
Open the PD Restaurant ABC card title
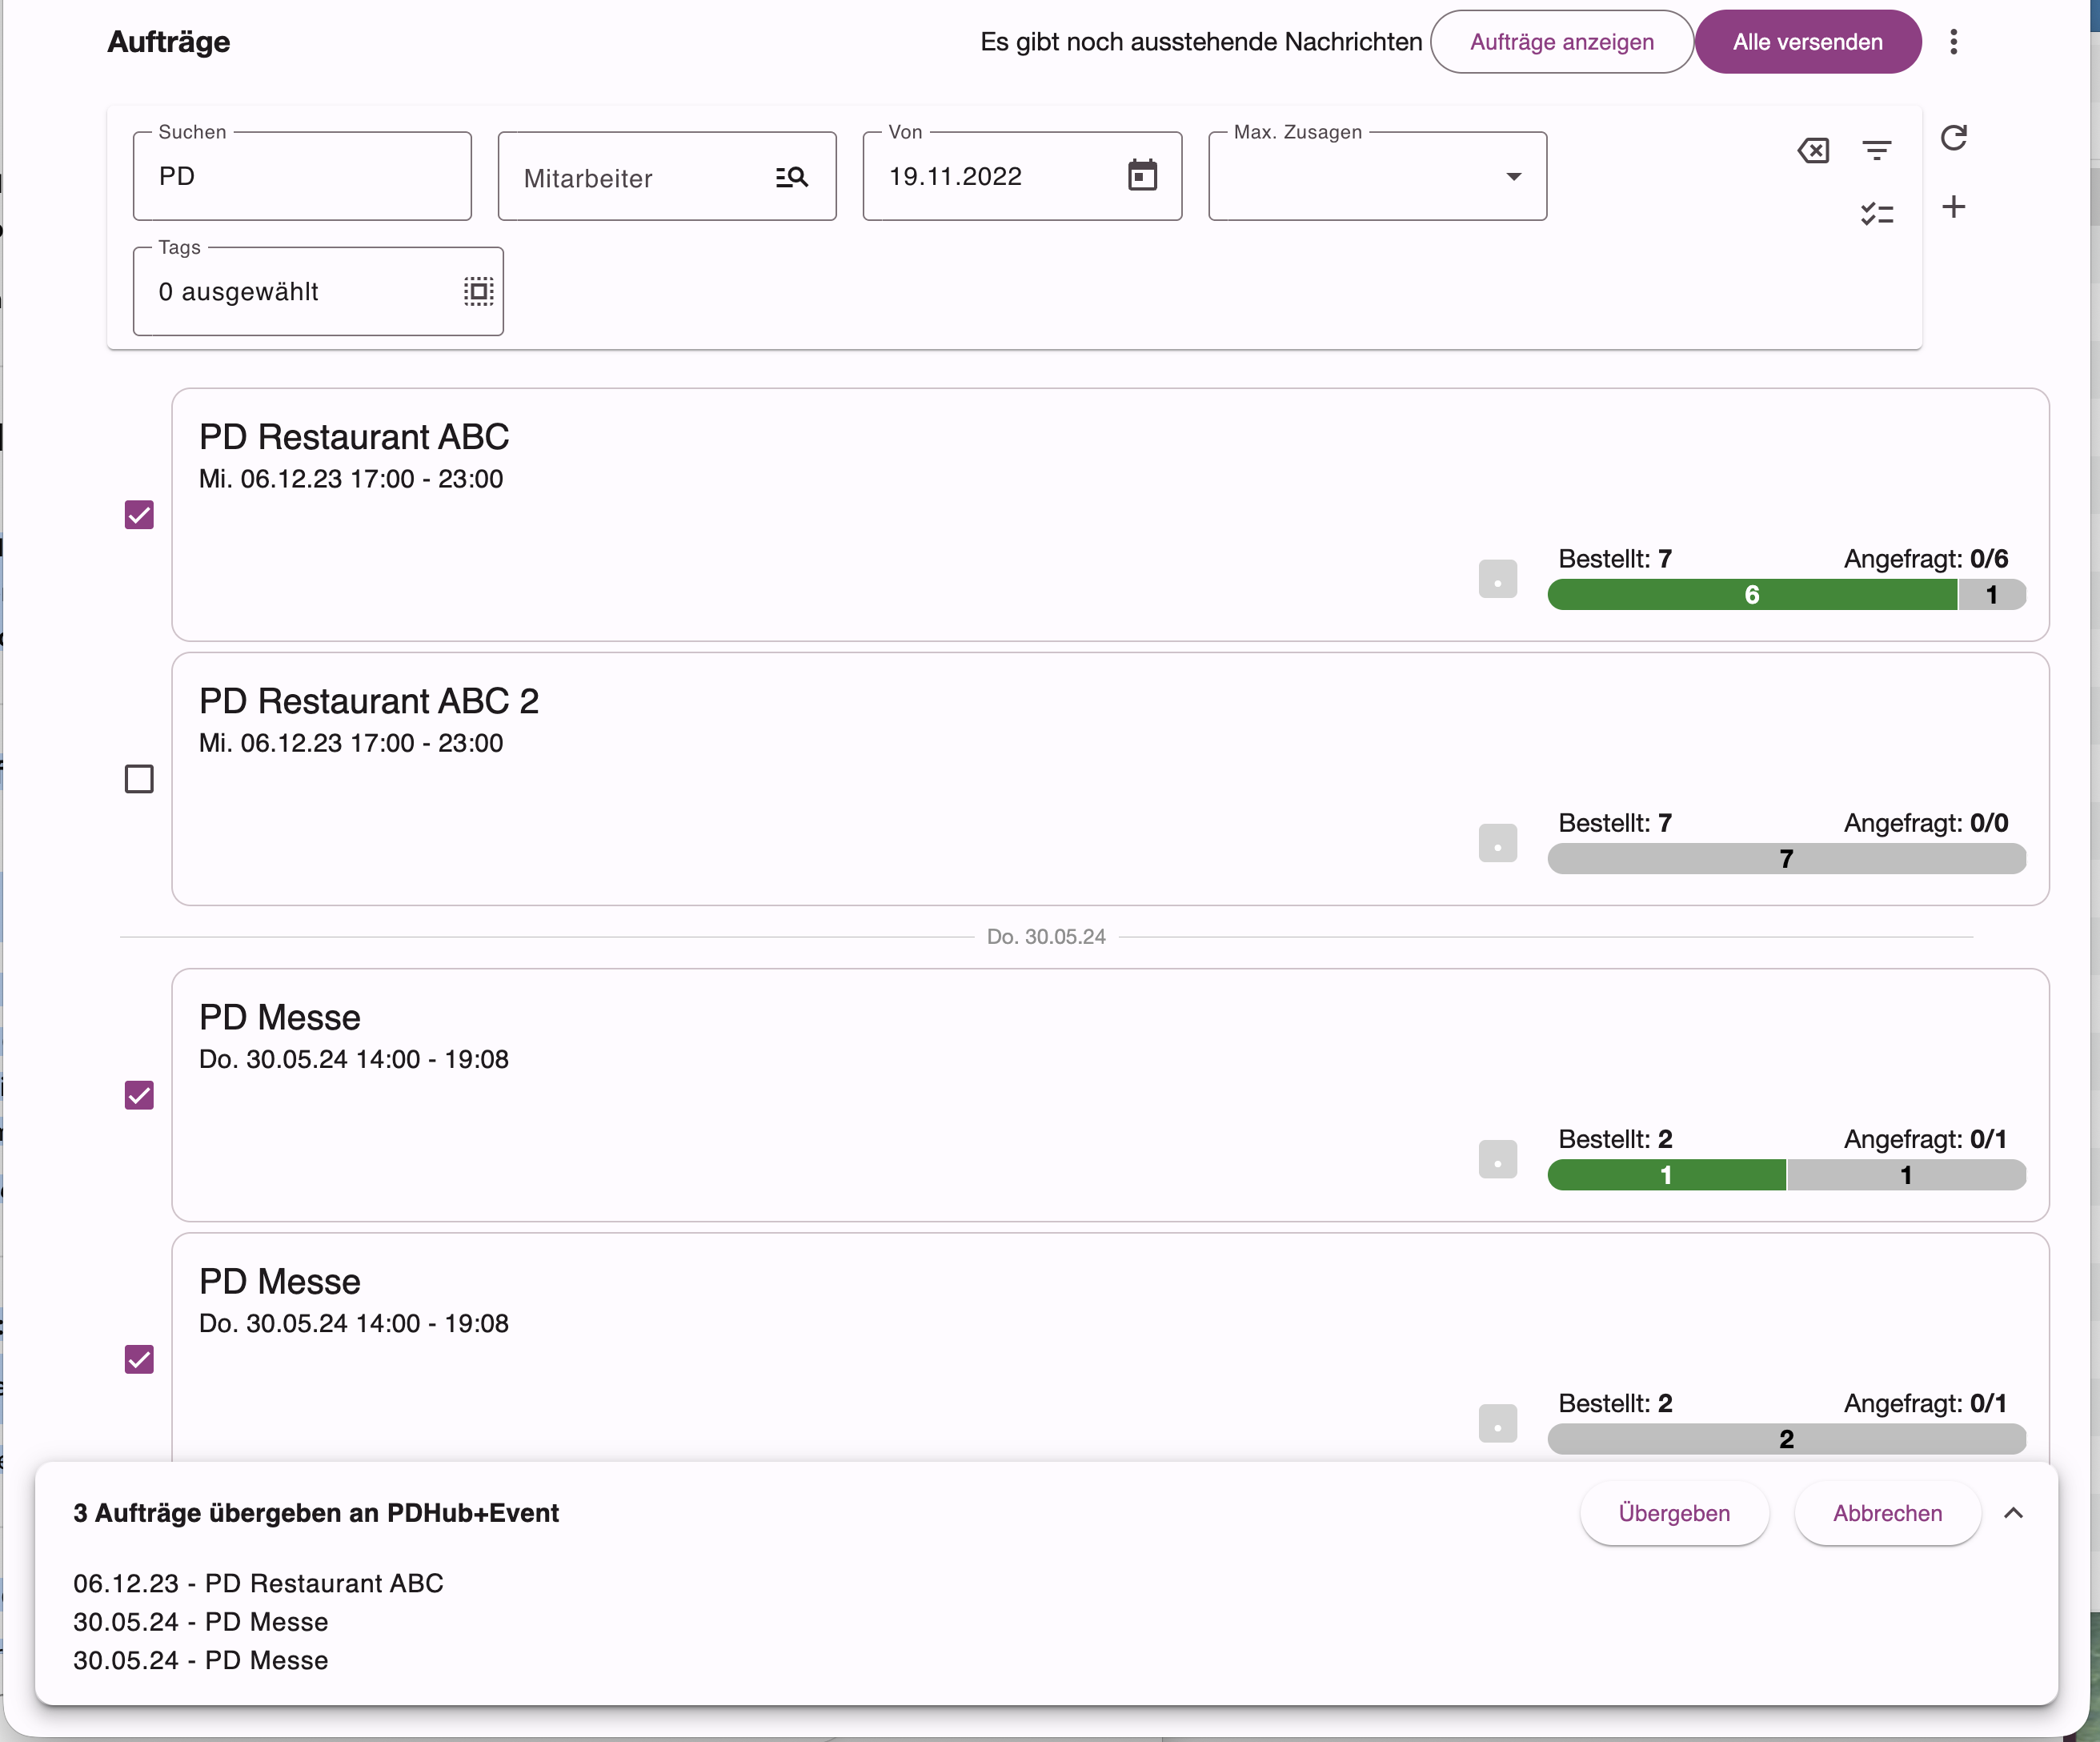[353, 437]
